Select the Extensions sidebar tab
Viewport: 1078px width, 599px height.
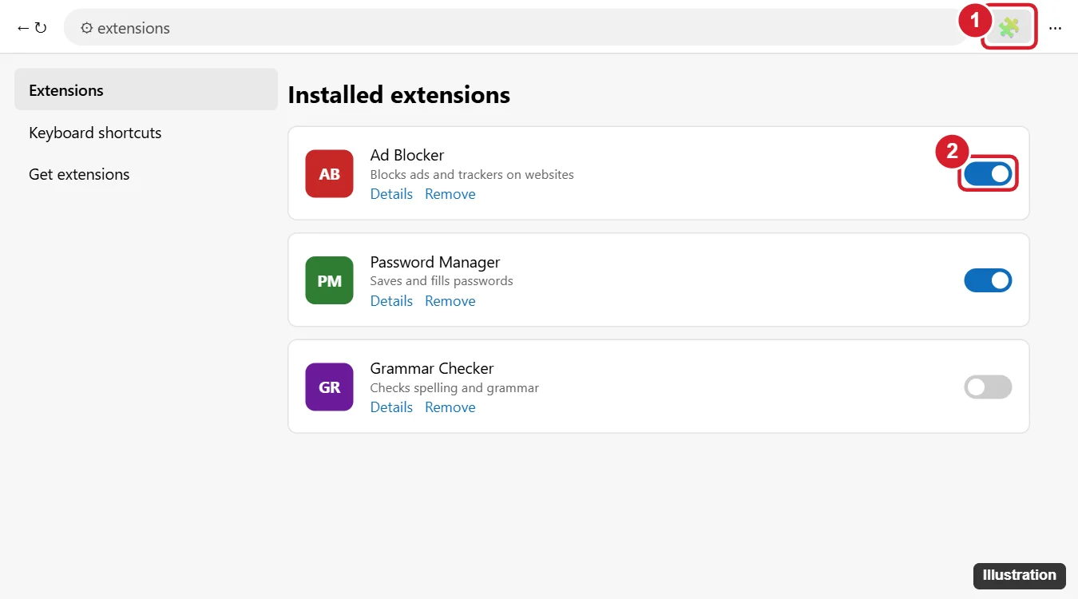[146, 89]
